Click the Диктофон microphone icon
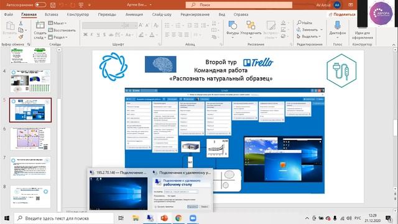 pyautogui.click(x=337, y=26)
